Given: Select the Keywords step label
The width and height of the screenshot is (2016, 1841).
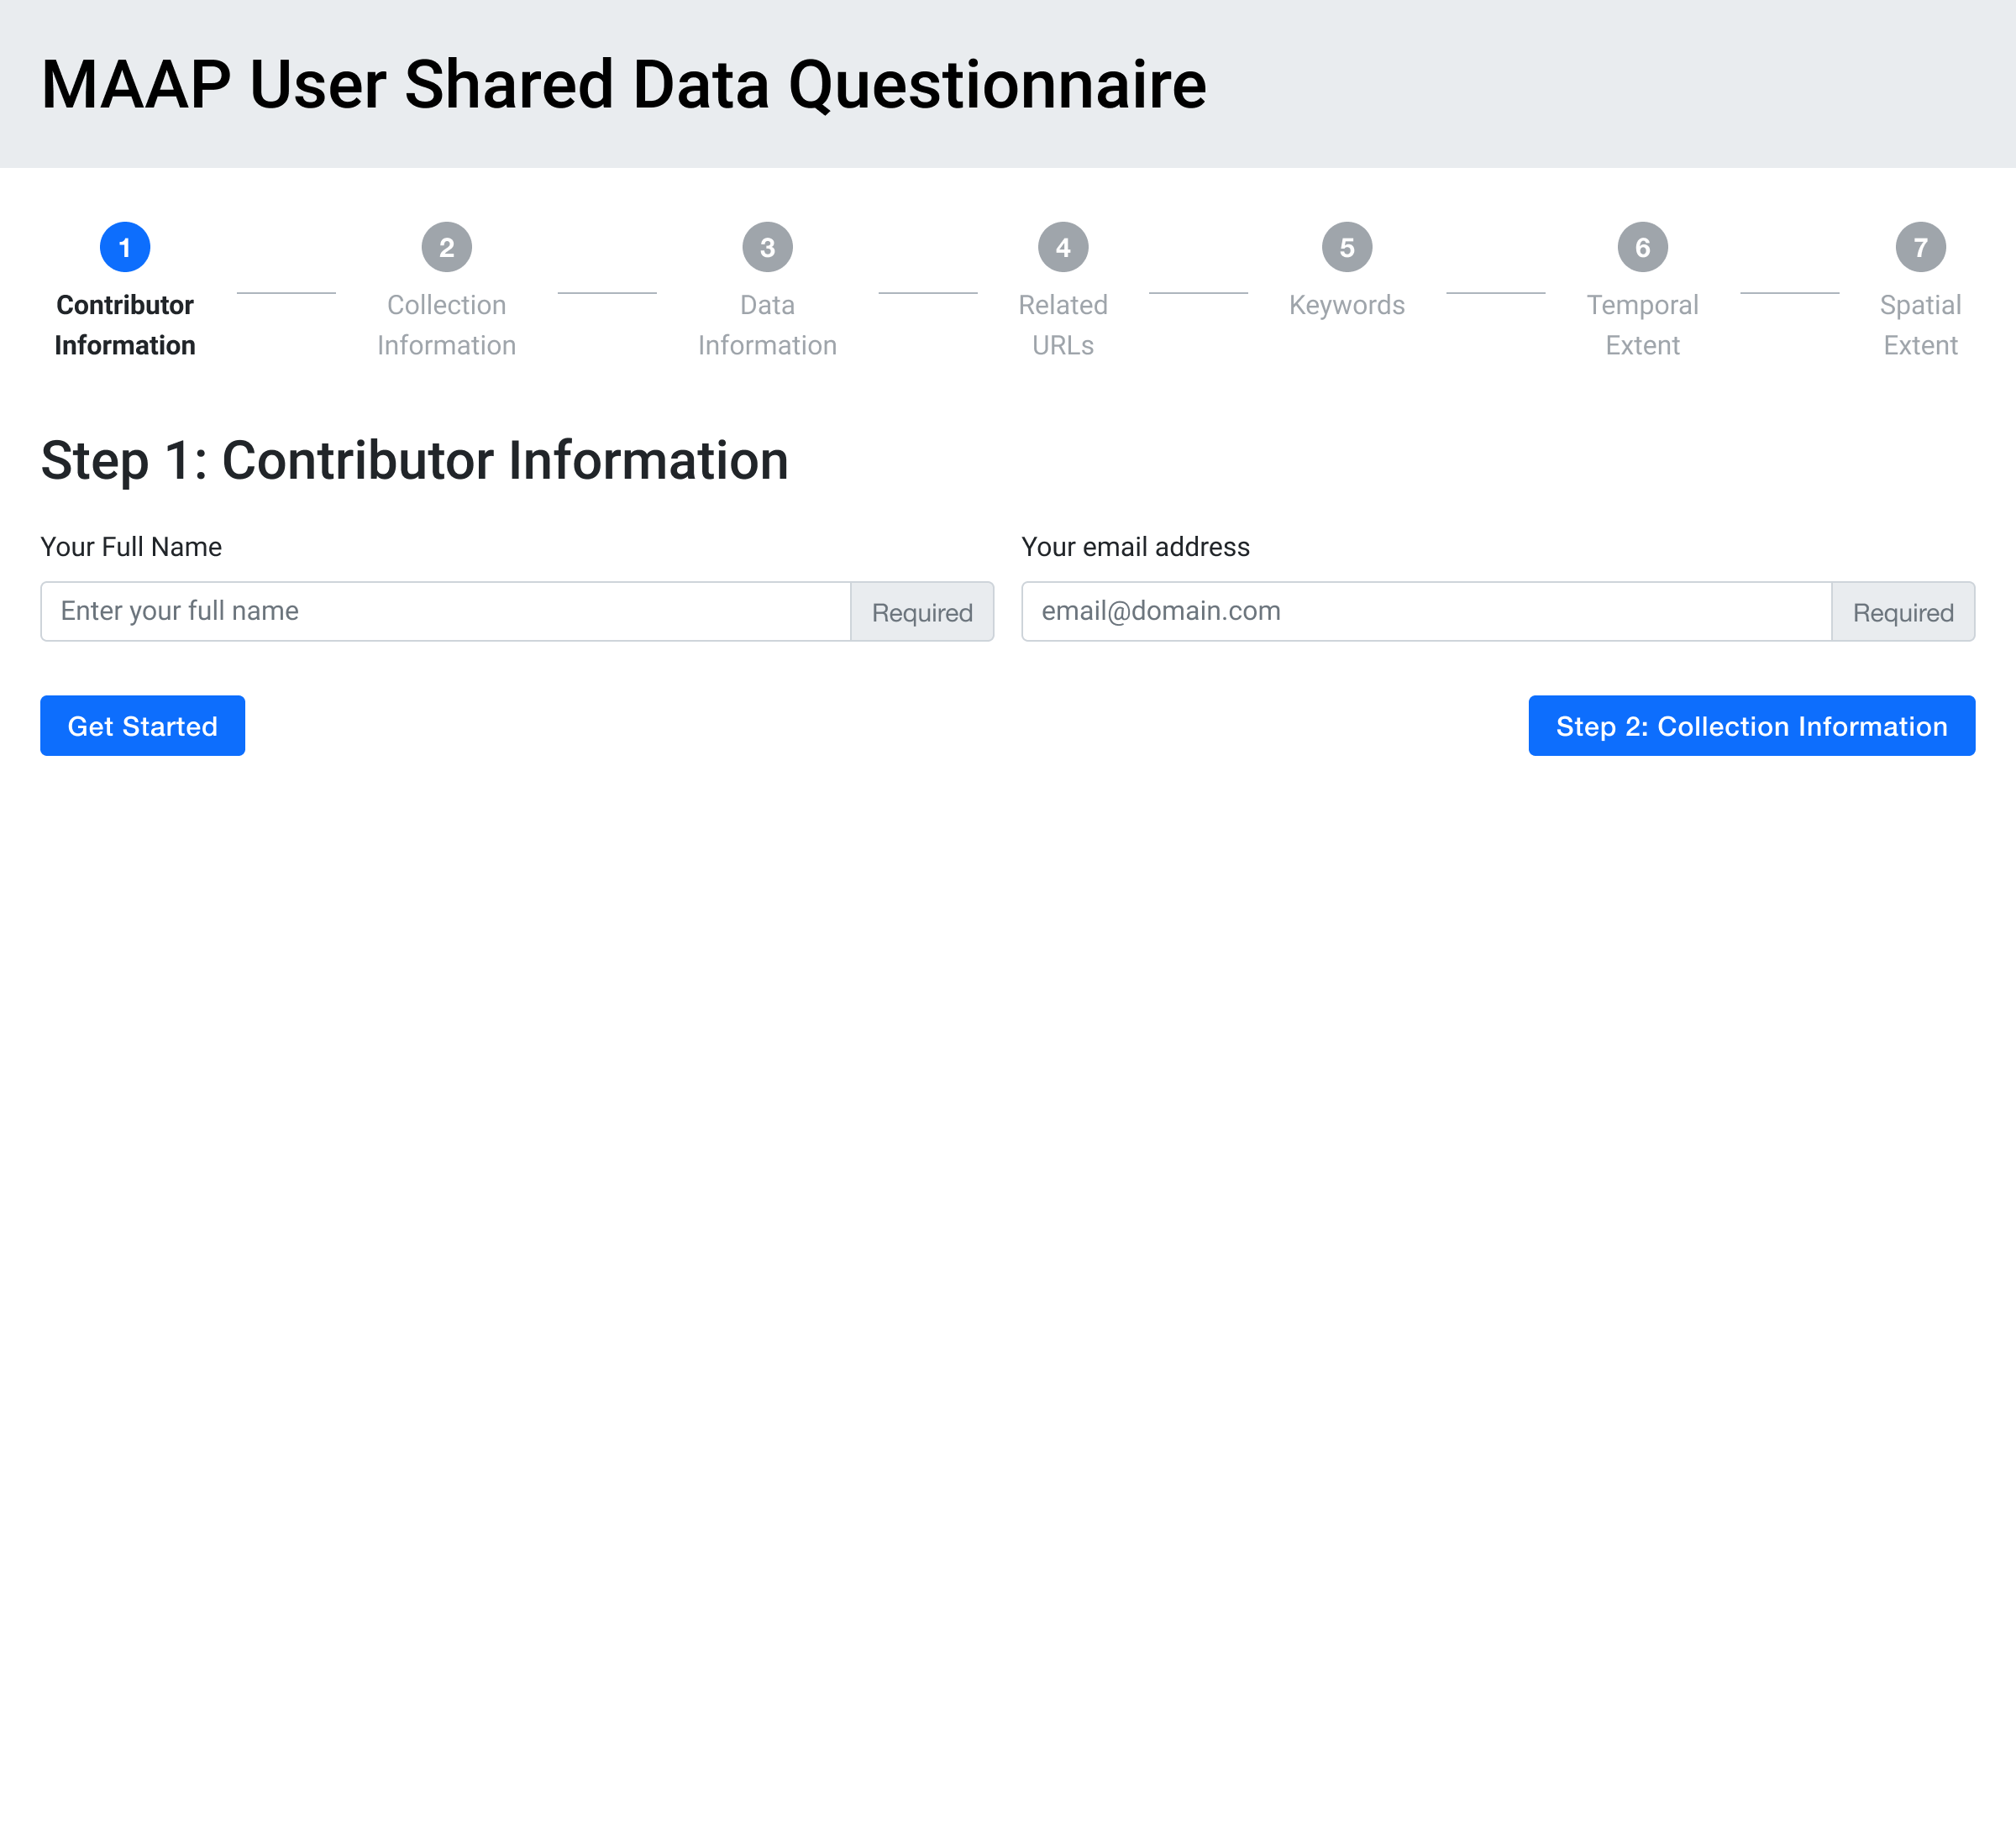Looking at the screenshot, I should coord(1346,305).
